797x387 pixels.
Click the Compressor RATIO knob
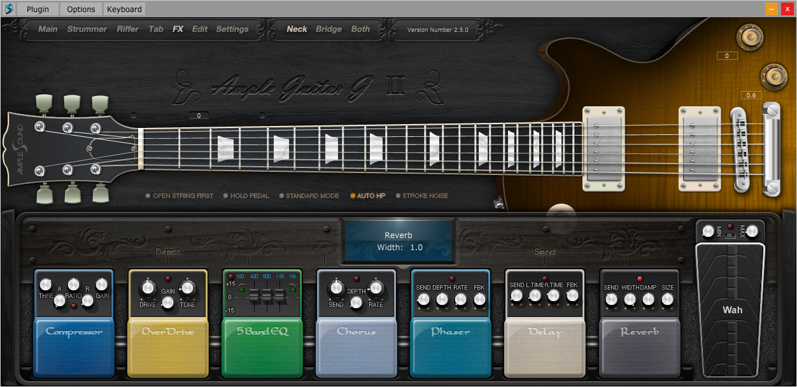(x=73, y=284)
